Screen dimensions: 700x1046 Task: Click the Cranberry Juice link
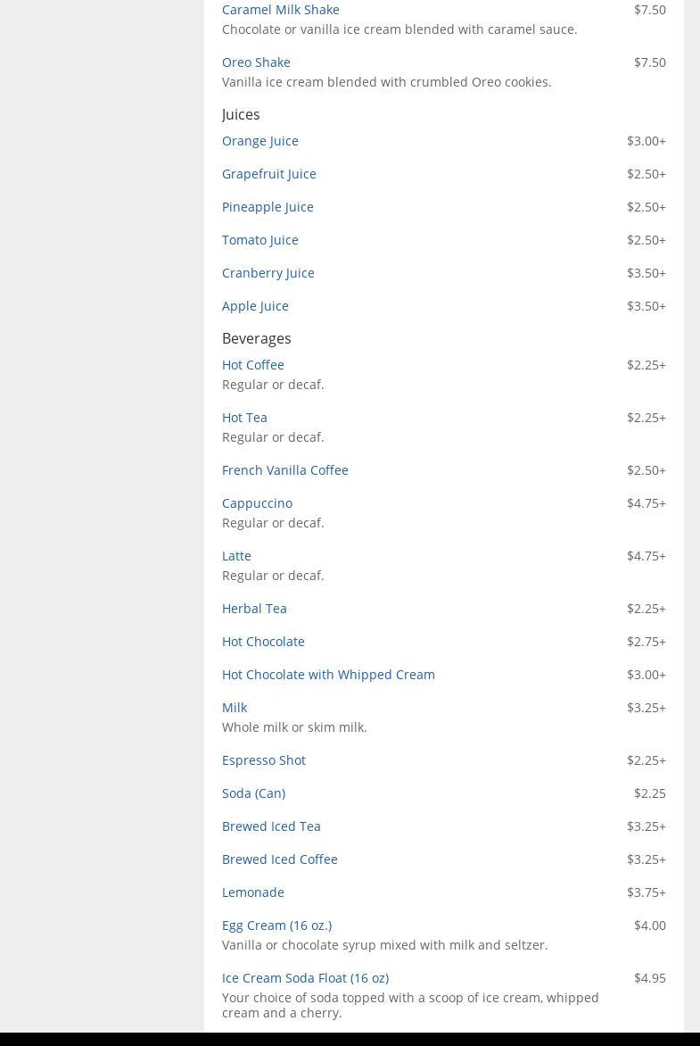(268, 273)
